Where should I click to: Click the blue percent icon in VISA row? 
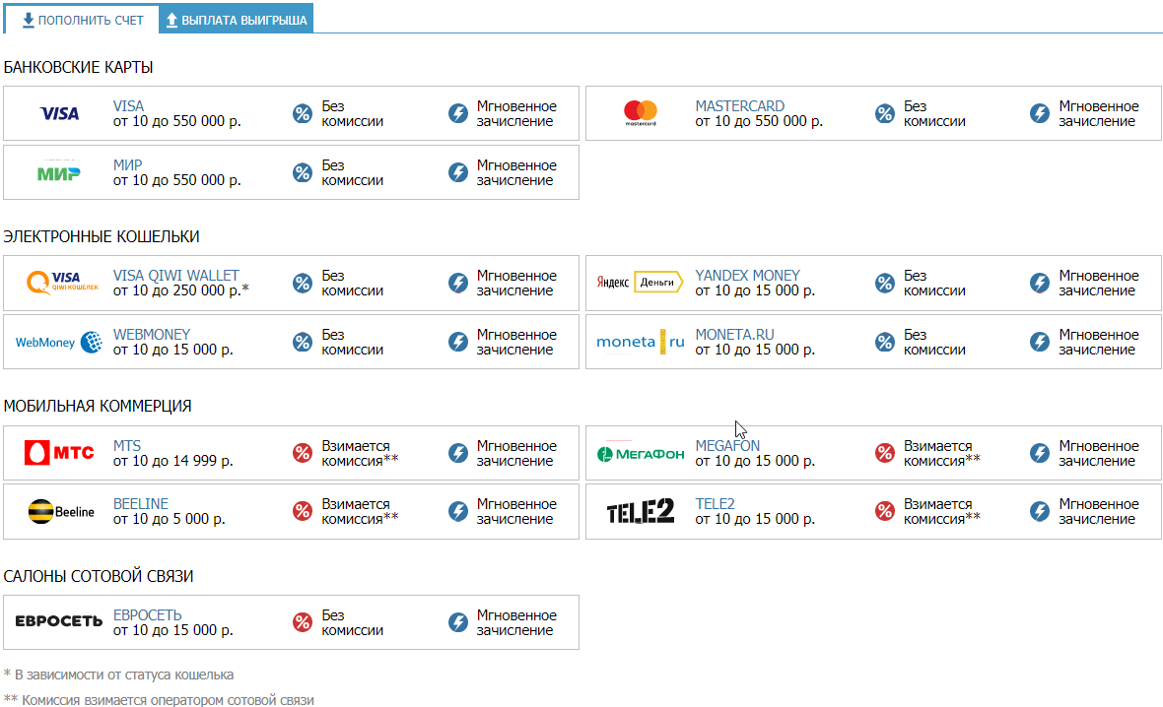(x=302, y=113)
